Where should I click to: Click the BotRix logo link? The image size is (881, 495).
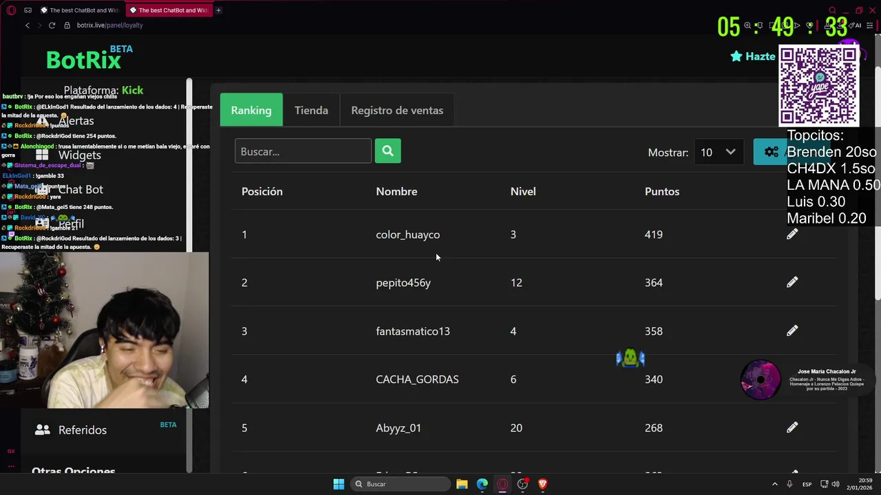click(x=83, y=60)
